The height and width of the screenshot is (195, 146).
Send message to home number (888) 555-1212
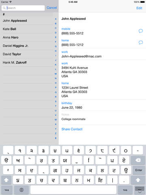141,42
